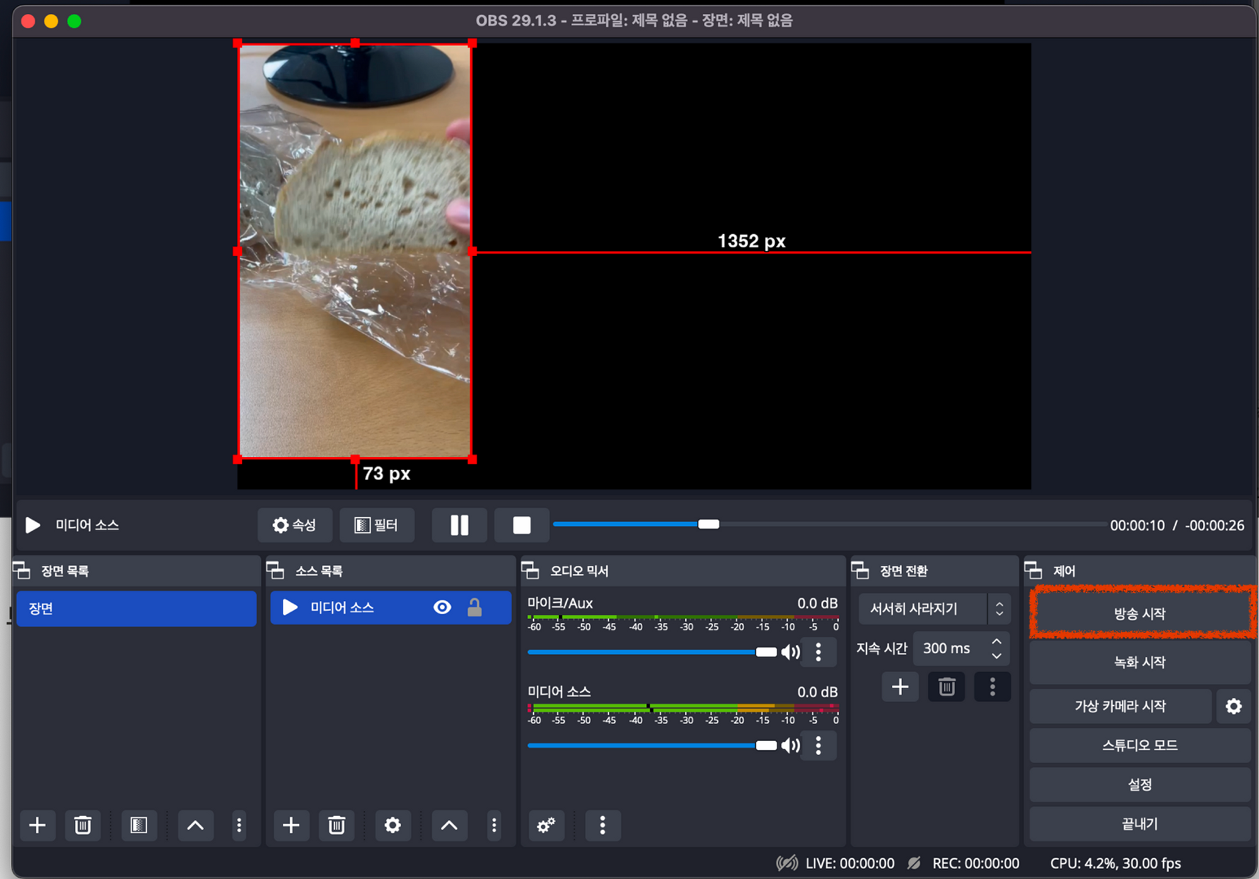1259x879 pixels.
Task: Increase transition duration with up arrow
Action: (x=996, y=641)
